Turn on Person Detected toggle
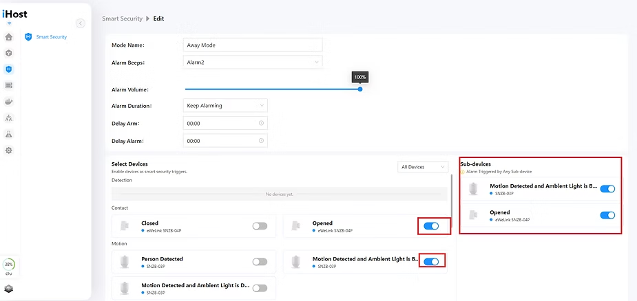Screen dimensions: 637x301 click(260, 262)
